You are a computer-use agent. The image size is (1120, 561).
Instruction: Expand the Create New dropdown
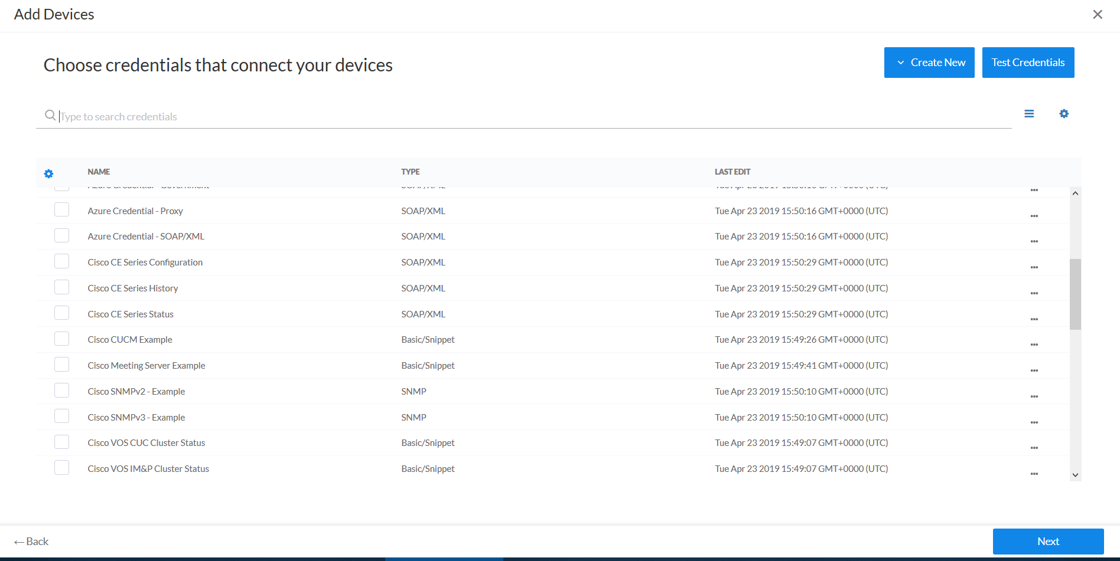point(929,63)
